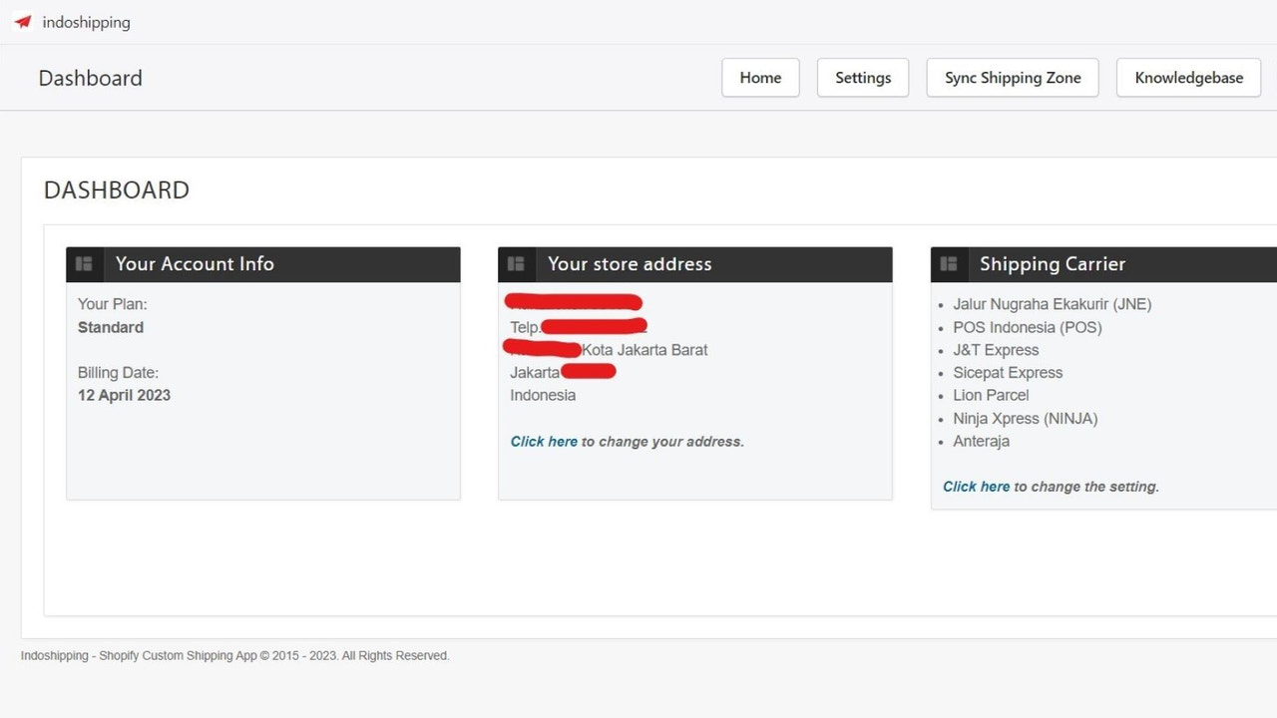Select the Jalur Nugraha Ekakurir (JNE) entry
This screenshot has width=1277, height=718.
point(1052,303)
